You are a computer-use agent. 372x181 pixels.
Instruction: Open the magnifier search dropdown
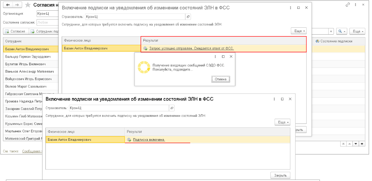coord(342,31)
